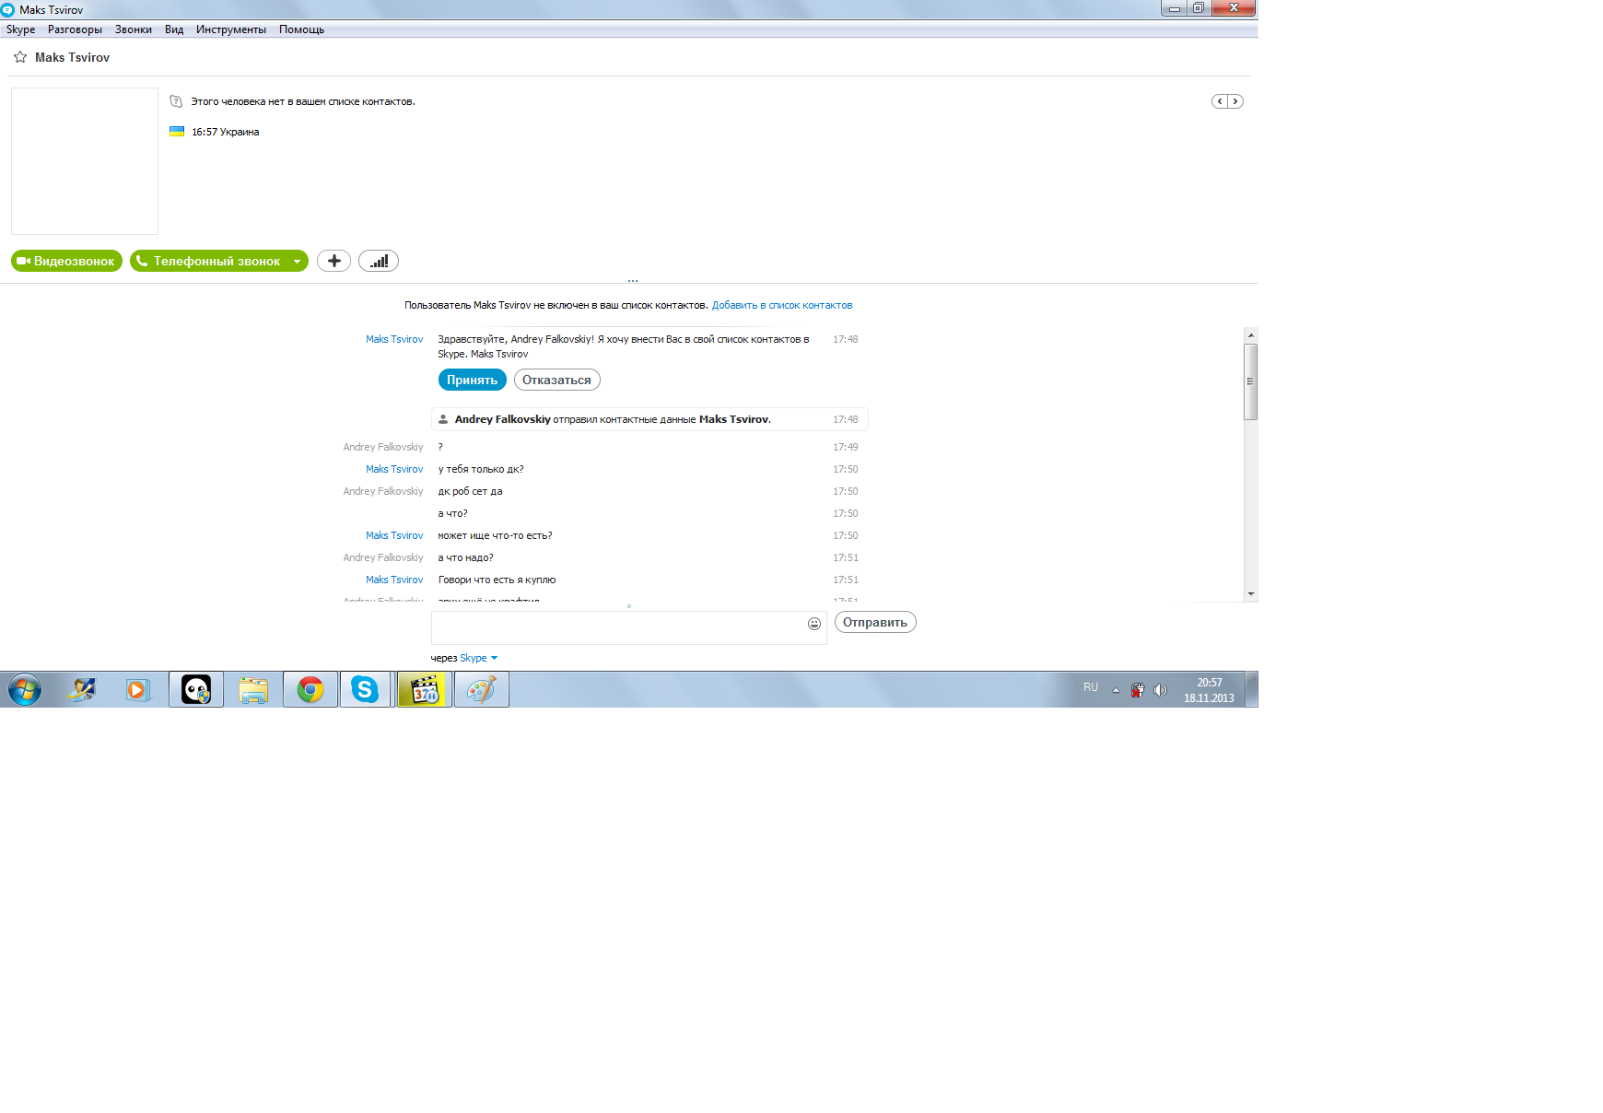Open the Помощь menu
The width and height of the screenshot is (1603, 1113).
(302, 29)
